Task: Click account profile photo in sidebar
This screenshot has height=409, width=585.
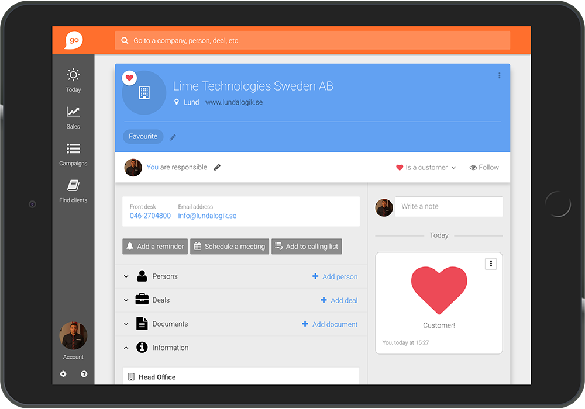Action: coord(73,335)
